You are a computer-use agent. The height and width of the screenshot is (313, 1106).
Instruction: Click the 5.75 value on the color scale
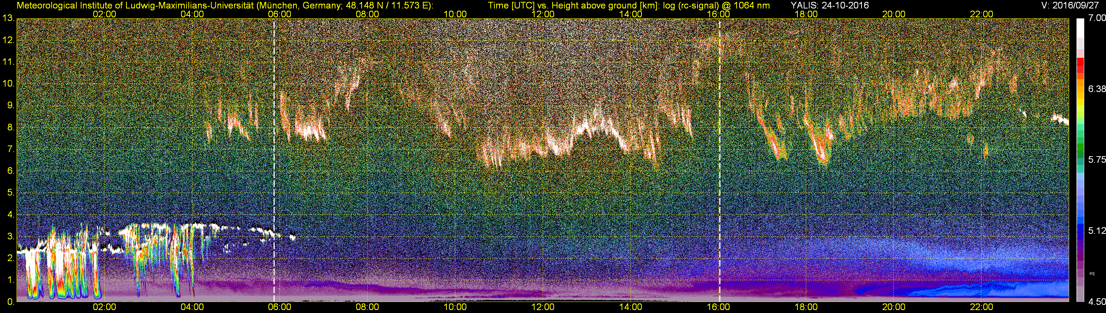click(x=1096, y=160)
